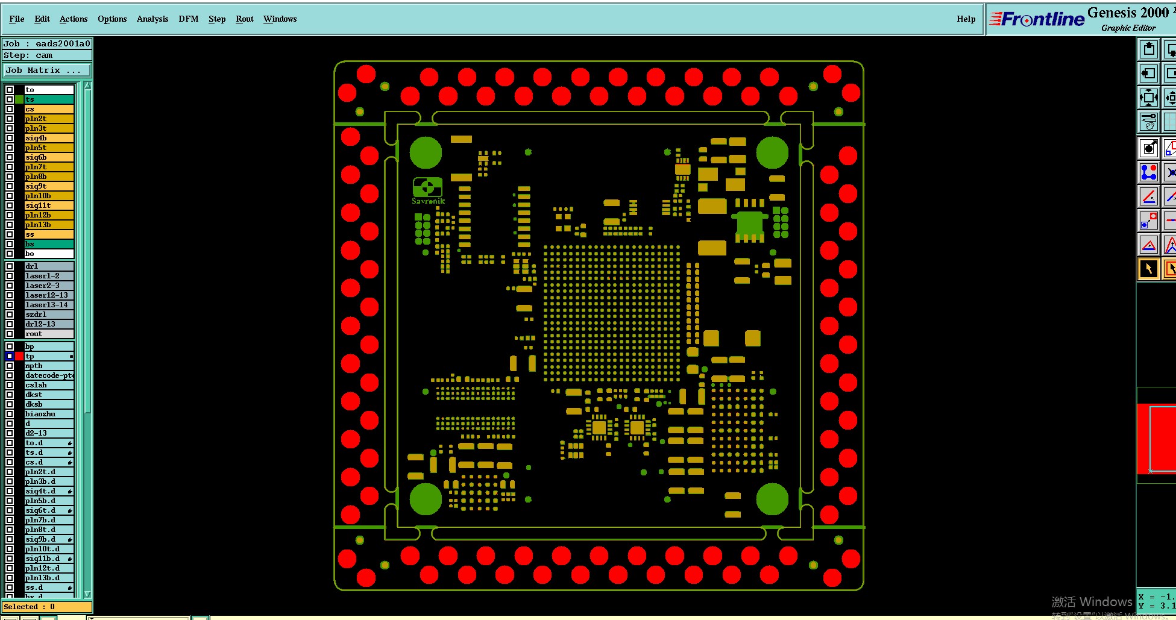Select the 'laser1-2' layer row
This screenshot has width=1176, height=620.
coord(49,276)
